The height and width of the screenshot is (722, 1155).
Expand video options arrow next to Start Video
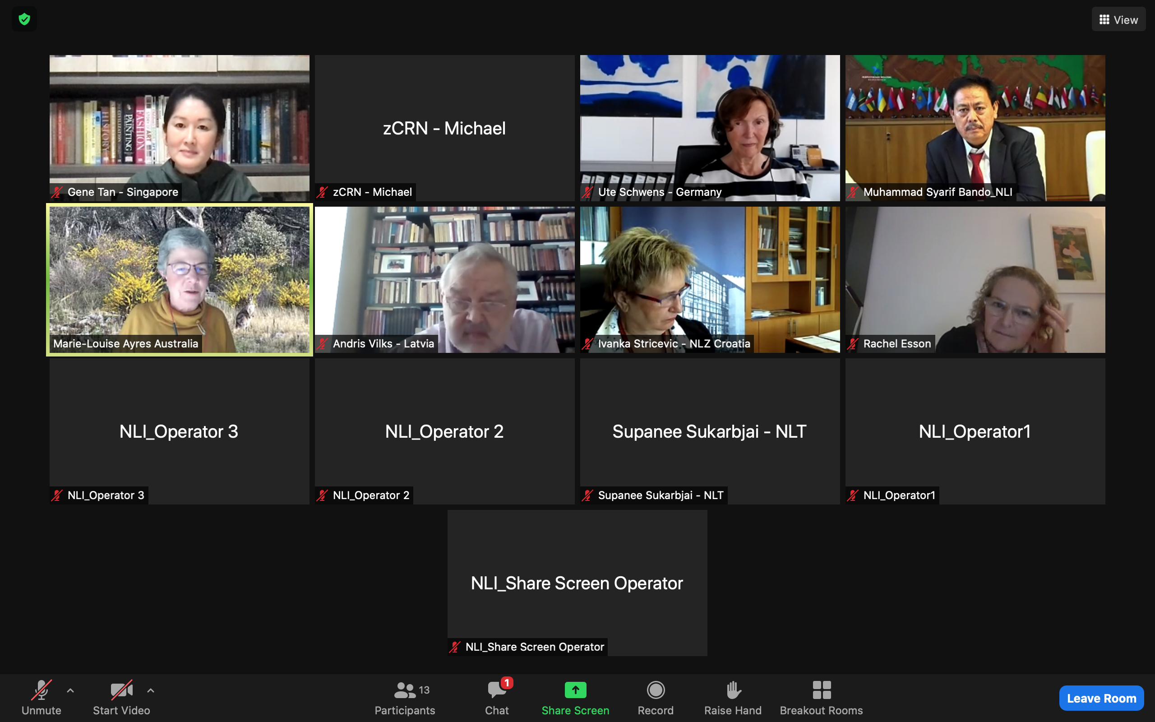tap(150, 690)
